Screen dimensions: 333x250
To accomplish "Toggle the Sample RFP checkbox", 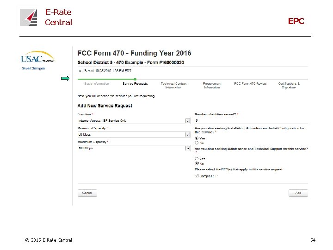I will [197, 176].
